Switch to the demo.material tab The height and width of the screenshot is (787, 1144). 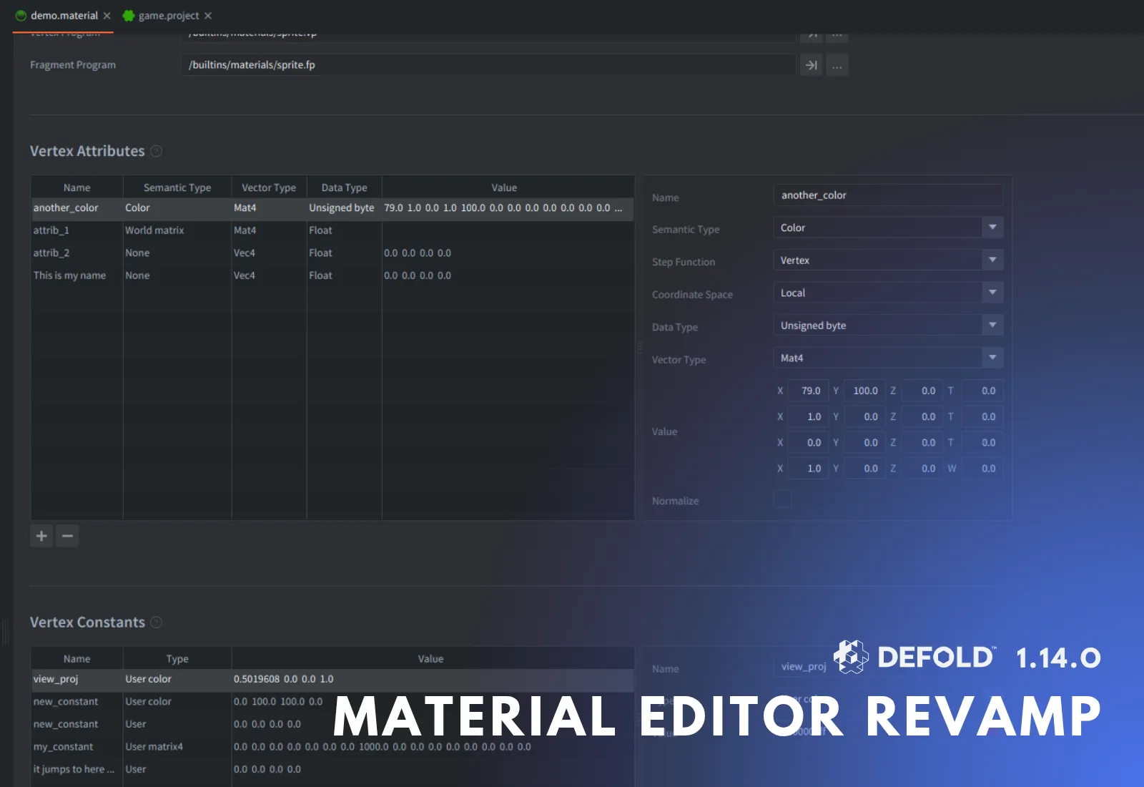(x=64, y=16)
